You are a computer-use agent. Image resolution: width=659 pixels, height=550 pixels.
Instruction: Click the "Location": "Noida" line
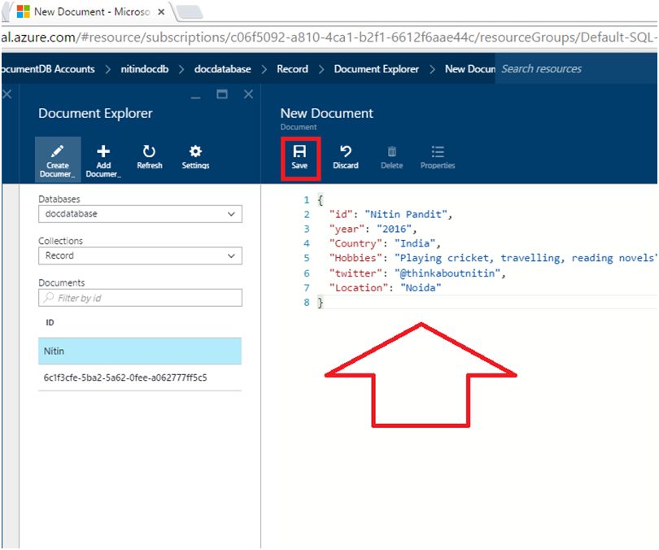385,288
